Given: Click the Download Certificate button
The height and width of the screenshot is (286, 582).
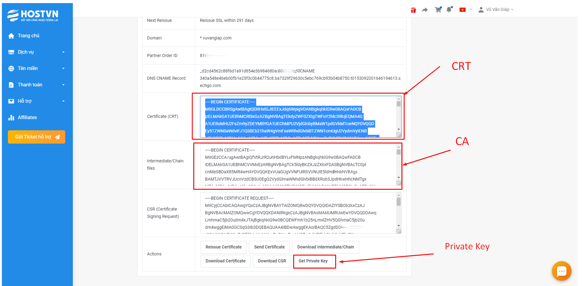Looking at the screenshot, I should pyautogui.click(x=225, y=261).
